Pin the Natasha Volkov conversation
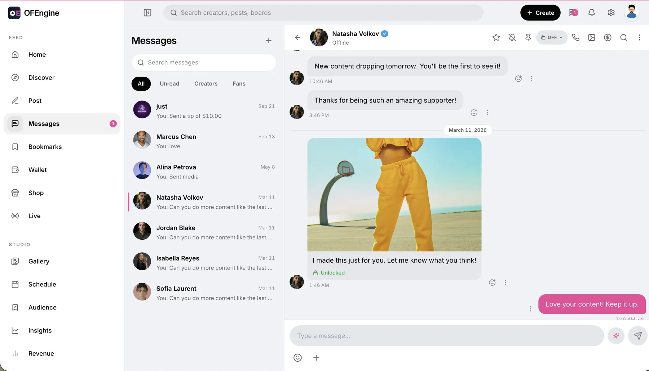649x371 pixels. (x=528, y=37)
